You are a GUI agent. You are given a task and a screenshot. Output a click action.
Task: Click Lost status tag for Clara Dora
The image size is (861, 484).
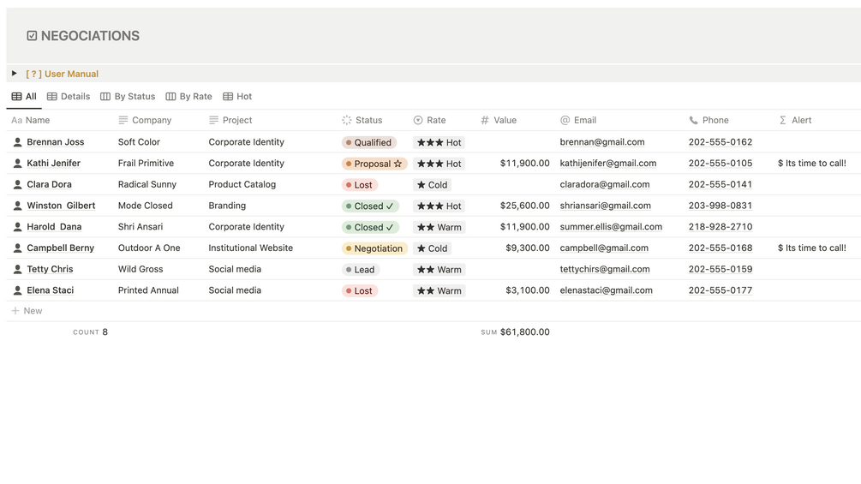[360, 185]
